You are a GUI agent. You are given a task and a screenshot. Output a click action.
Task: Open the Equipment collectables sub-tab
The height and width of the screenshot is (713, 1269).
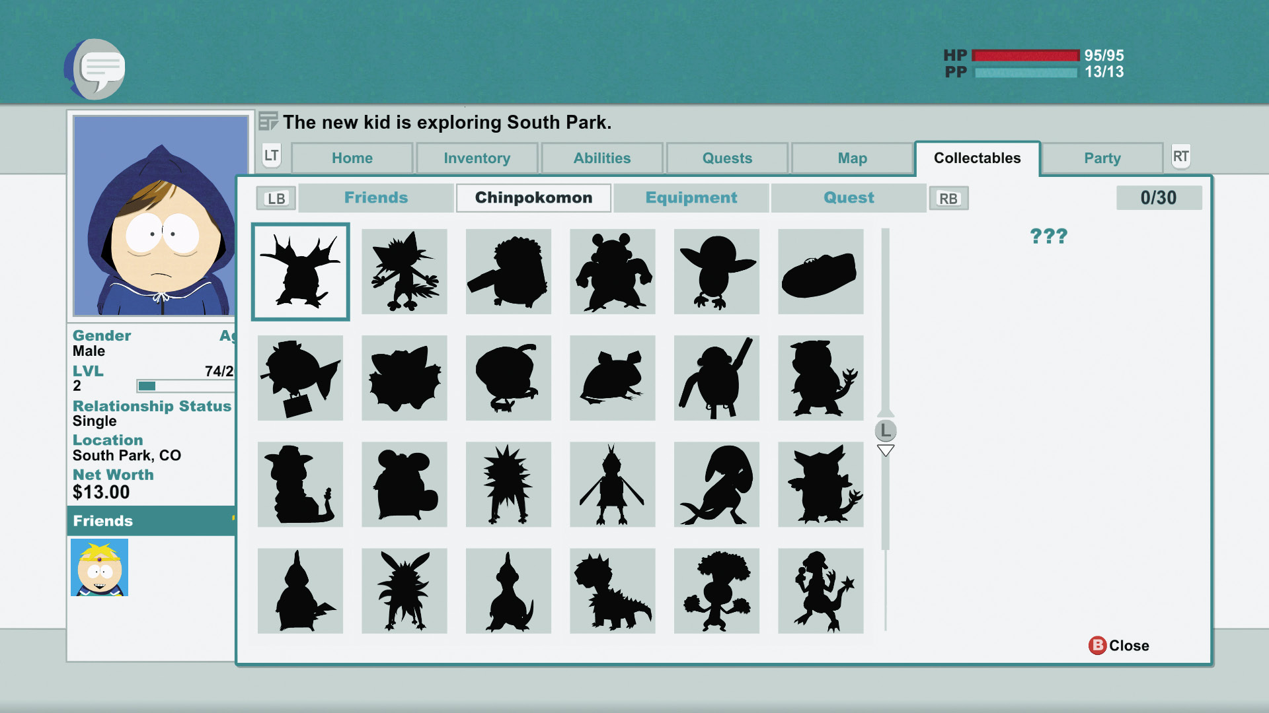(x=691, y=198)
